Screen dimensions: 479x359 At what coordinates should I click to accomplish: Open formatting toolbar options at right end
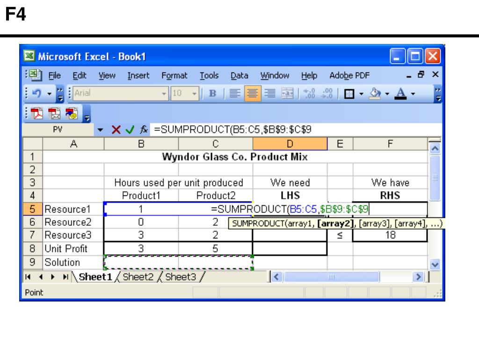tap(438, 94)
